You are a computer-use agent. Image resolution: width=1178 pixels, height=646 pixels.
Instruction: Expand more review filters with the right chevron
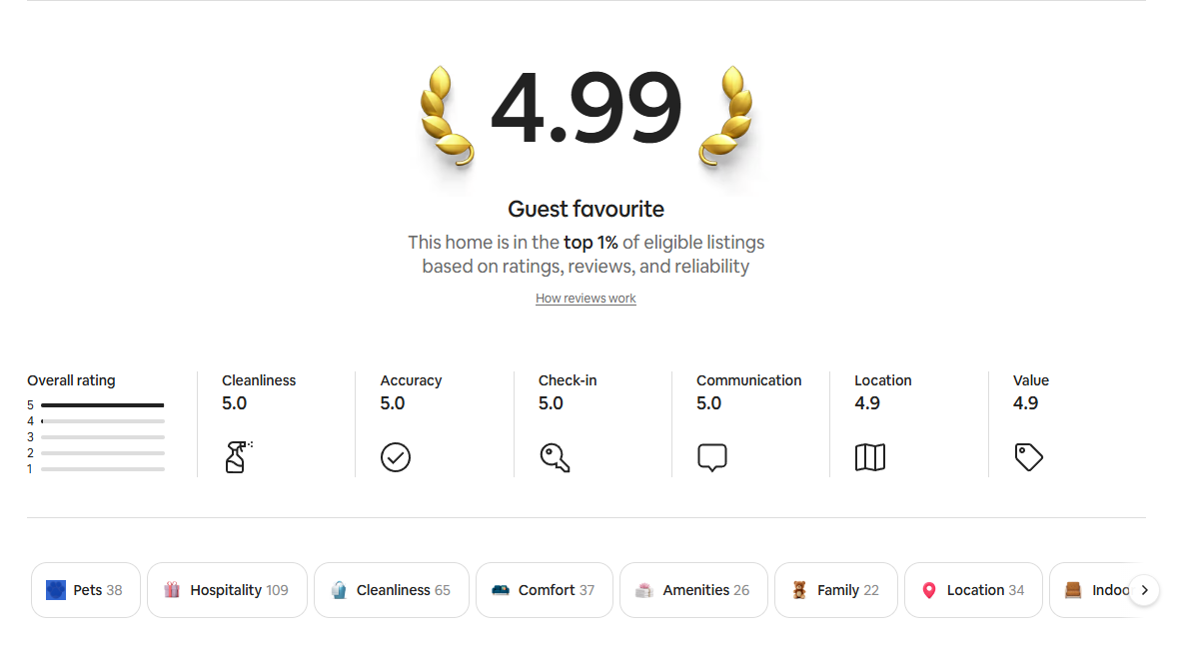pos(1144,589)
